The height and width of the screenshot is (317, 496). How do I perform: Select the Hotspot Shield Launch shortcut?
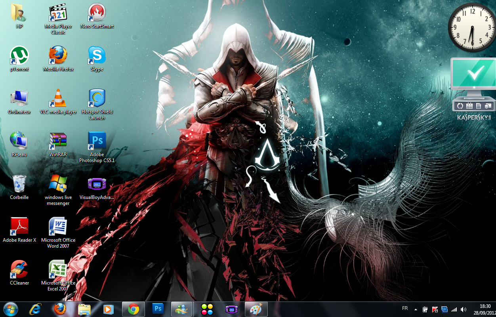97,105
